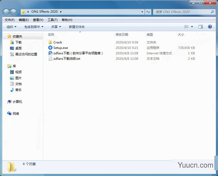Click the 图片 library icon
The width and height of the screenshot is (218, 176).
(12, 78)
